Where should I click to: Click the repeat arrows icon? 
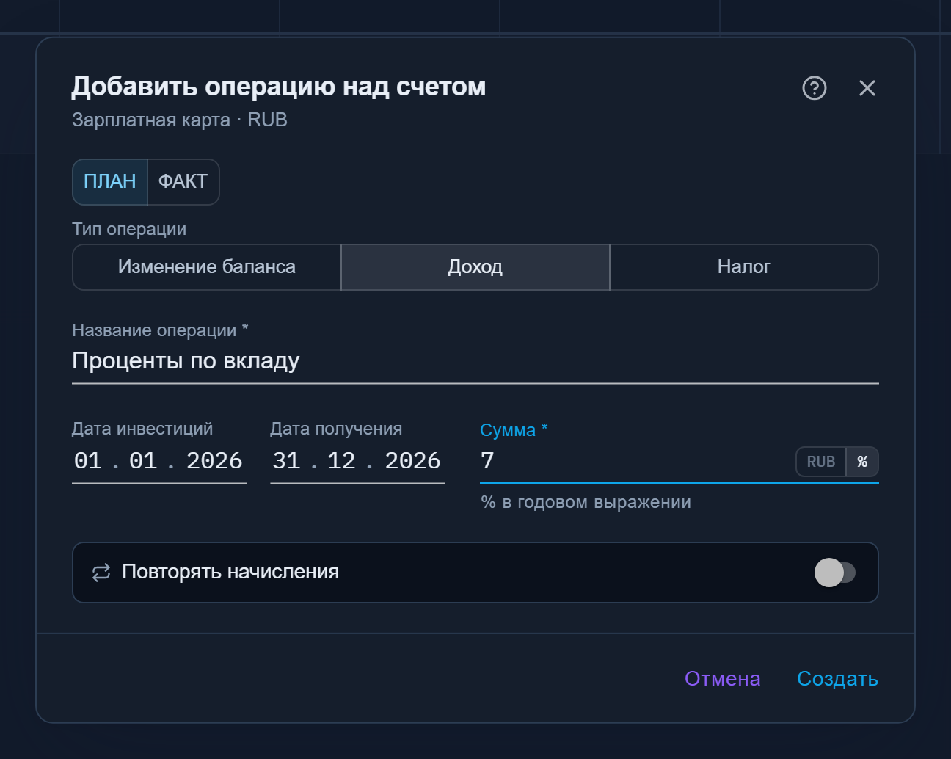pyautogui.click(x=101, y=573)
